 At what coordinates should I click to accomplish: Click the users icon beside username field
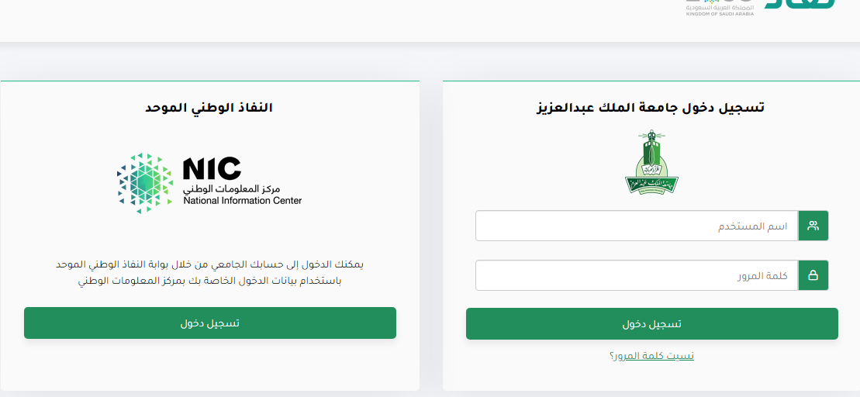[813, 226]
